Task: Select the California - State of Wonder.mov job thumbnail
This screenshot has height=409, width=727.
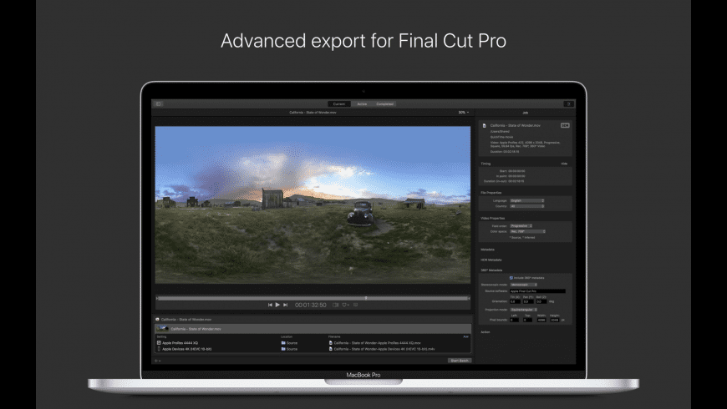Action: [x=162, y=328]
